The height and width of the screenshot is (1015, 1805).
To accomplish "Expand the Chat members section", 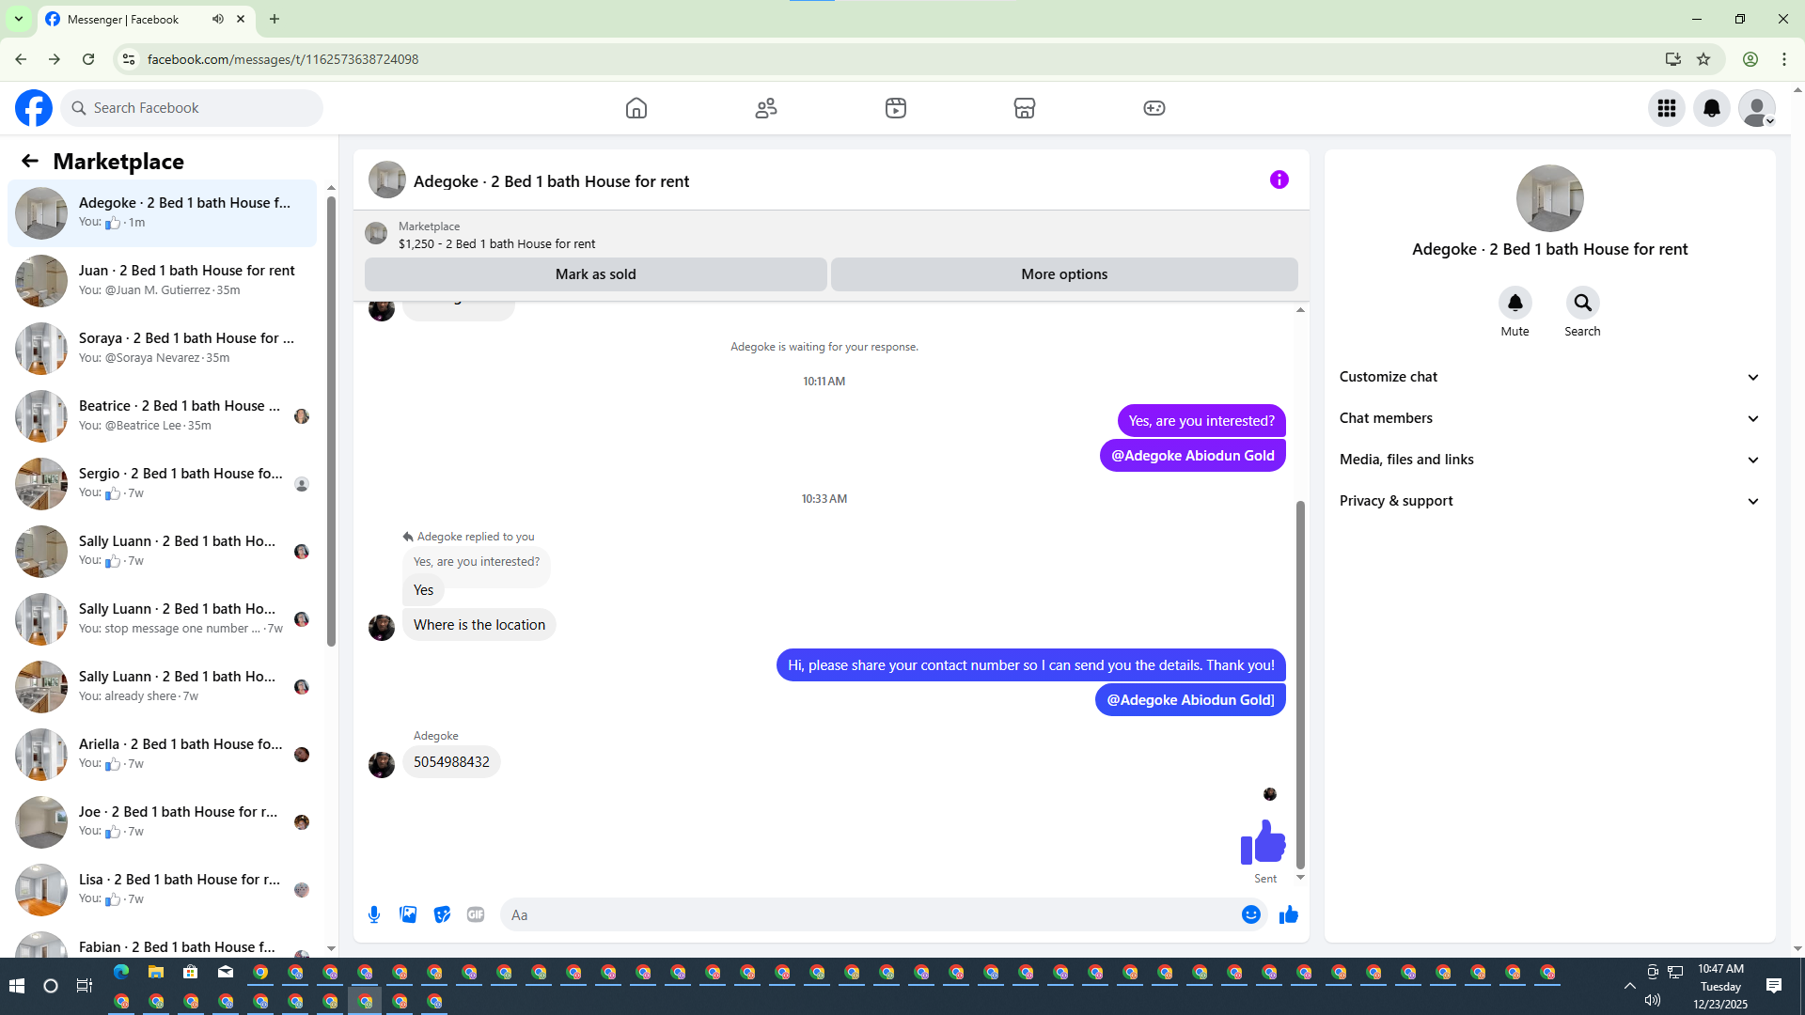I will coord(1548,418).
